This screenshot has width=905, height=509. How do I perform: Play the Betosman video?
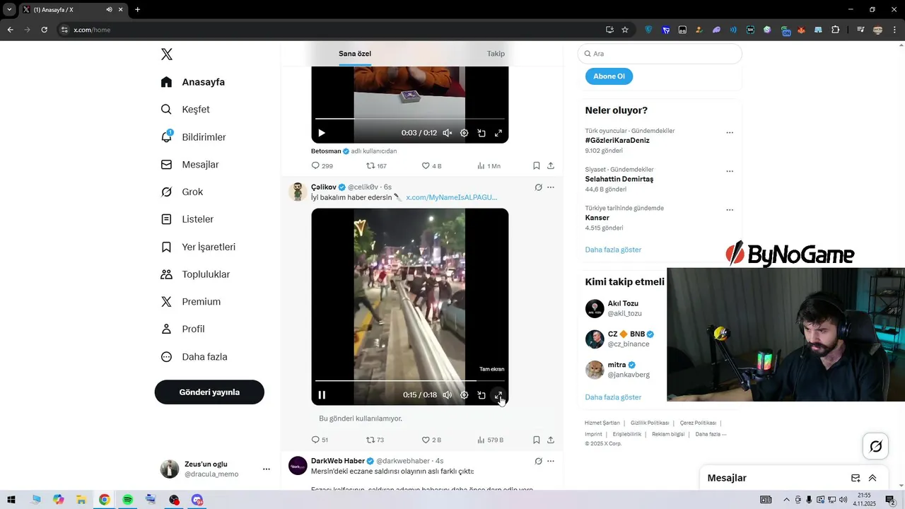coord(322,133)
